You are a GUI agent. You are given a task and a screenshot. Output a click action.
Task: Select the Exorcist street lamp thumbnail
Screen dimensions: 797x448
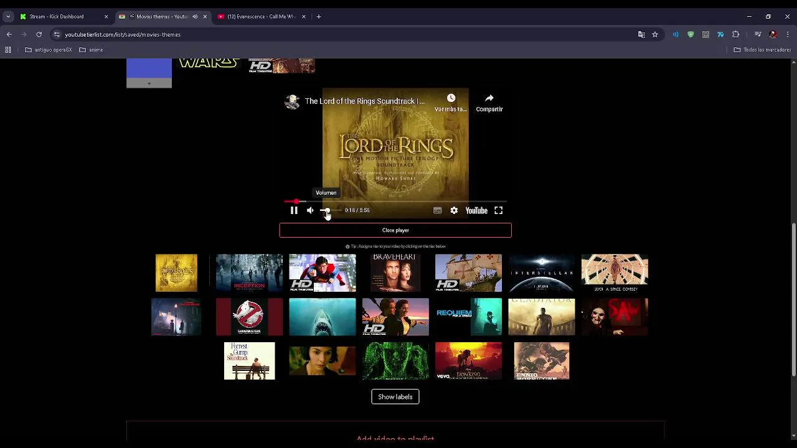point(176,317)
